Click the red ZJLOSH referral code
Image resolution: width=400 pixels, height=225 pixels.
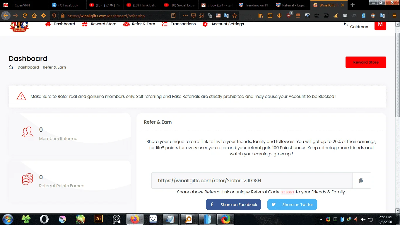click(x=287, y=192)
